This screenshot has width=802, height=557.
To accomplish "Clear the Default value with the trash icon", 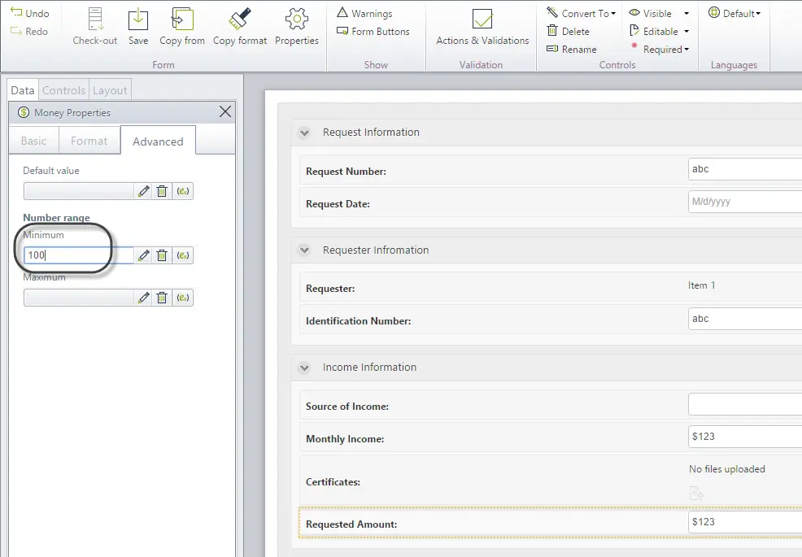I will click(162, 191).
